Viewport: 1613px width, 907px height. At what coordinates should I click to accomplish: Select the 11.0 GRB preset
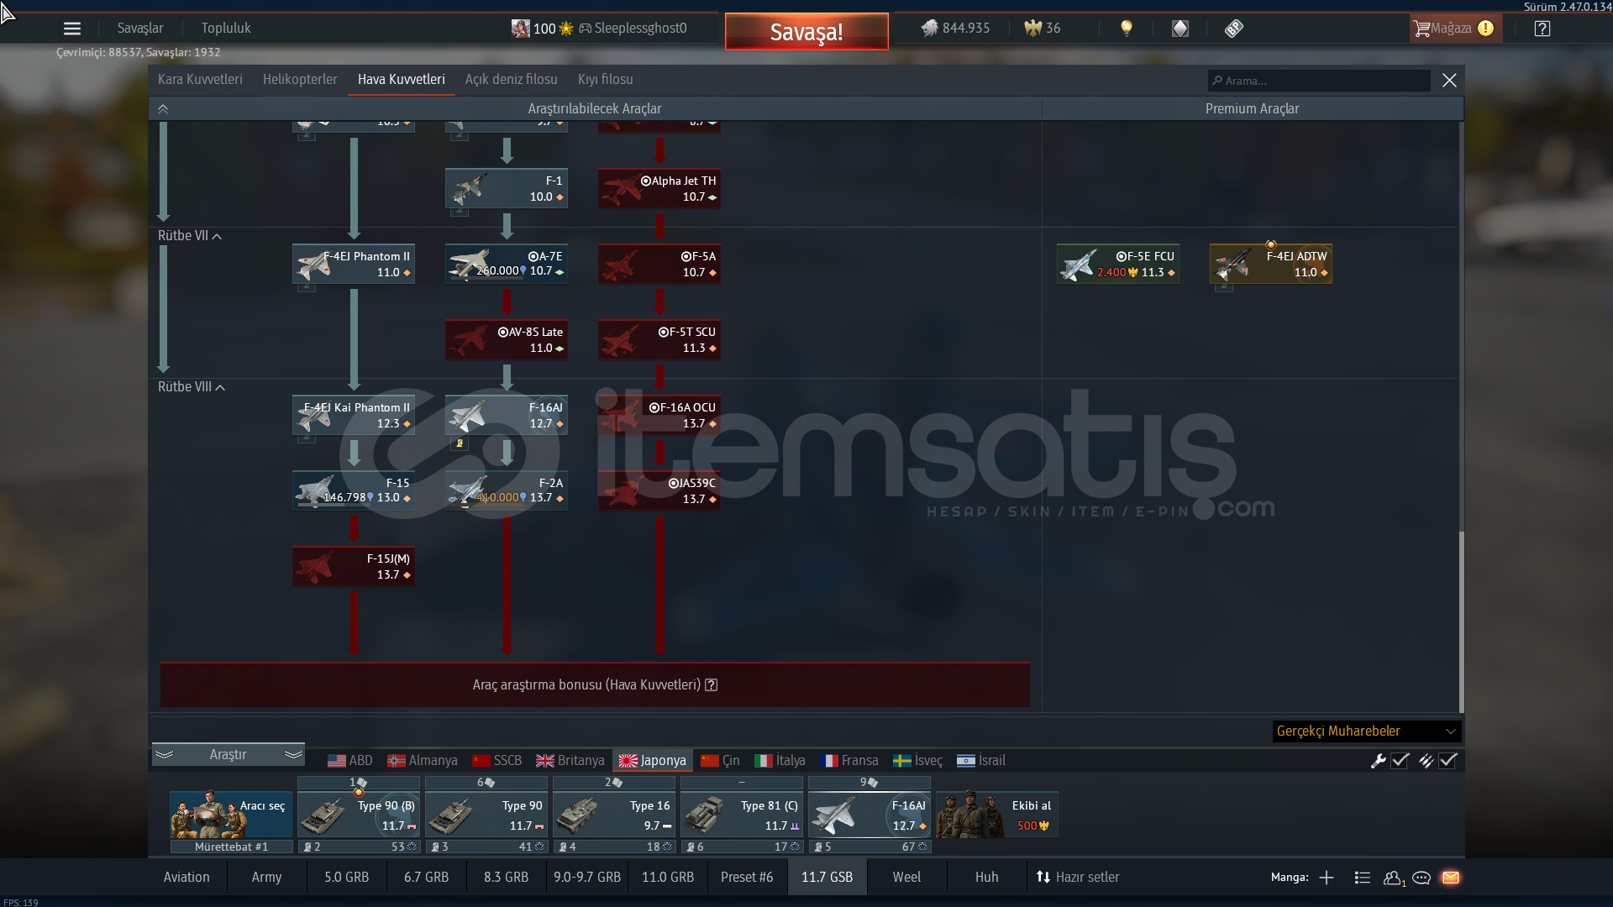[668, 878]
